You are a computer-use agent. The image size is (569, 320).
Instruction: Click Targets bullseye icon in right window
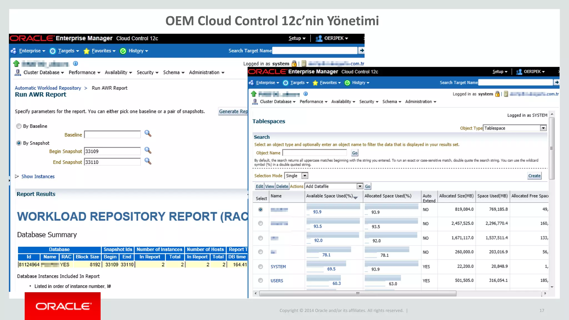click(286, 83)
